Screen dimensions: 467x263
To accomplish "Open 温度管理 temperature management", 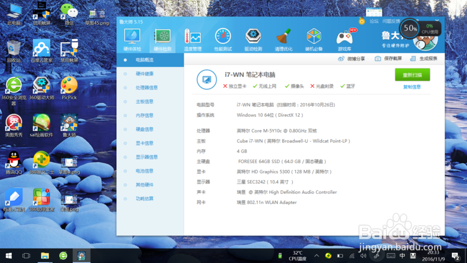I will [x=193, y=40].
